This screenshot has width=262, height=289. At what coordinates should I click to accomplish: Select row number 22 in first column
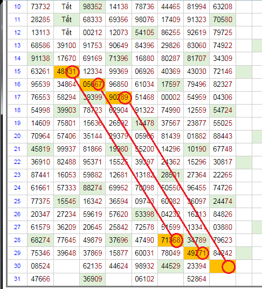tap(17, 162)
